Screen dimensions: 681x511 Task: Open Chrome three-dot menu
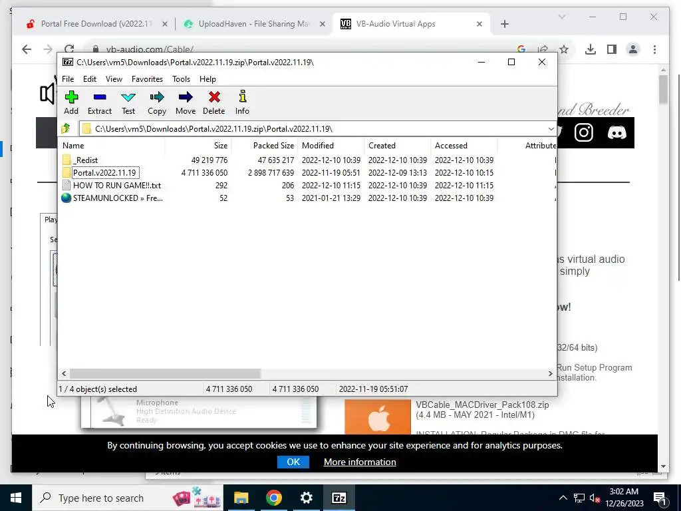[x=654, y=49]
